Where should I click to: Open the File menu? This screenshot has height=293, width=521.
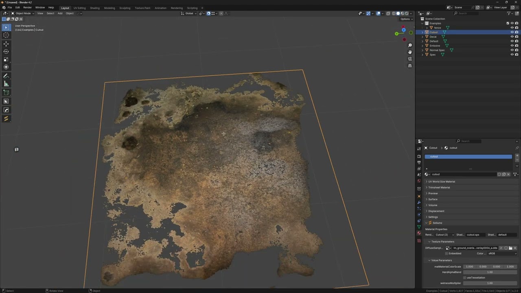(x=10, y=8)
